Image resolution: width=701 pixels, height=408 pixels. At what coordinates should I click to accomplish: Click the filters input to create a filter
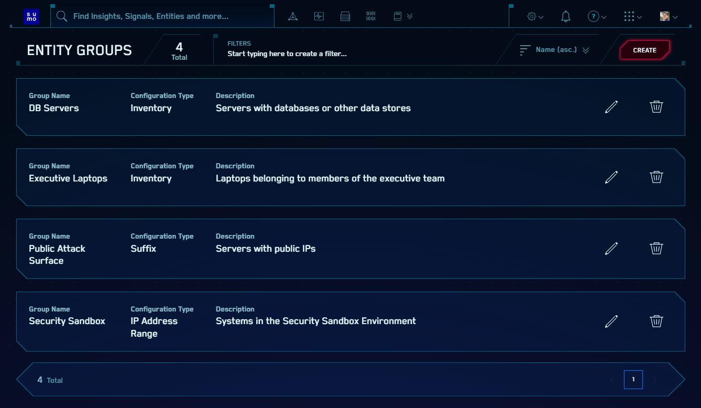(287, 53)
